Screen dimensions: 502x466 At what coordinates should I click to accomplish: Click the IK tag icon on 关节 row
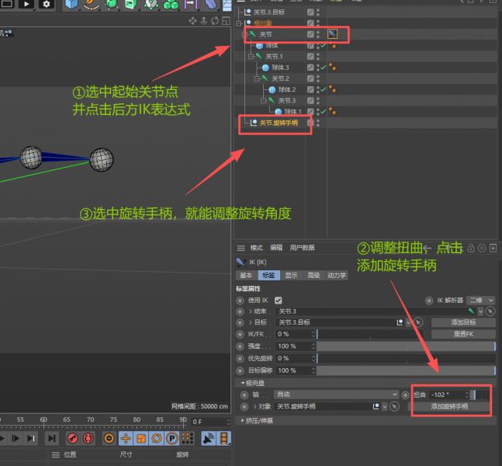pyautogui.click(x=332, y=34)
